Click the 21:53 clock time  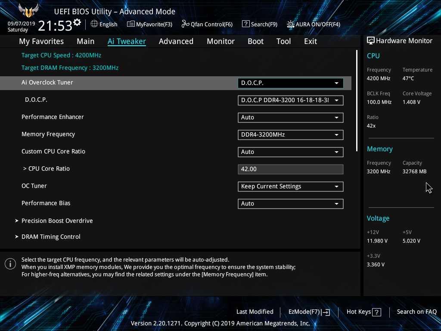coord(55,26)
